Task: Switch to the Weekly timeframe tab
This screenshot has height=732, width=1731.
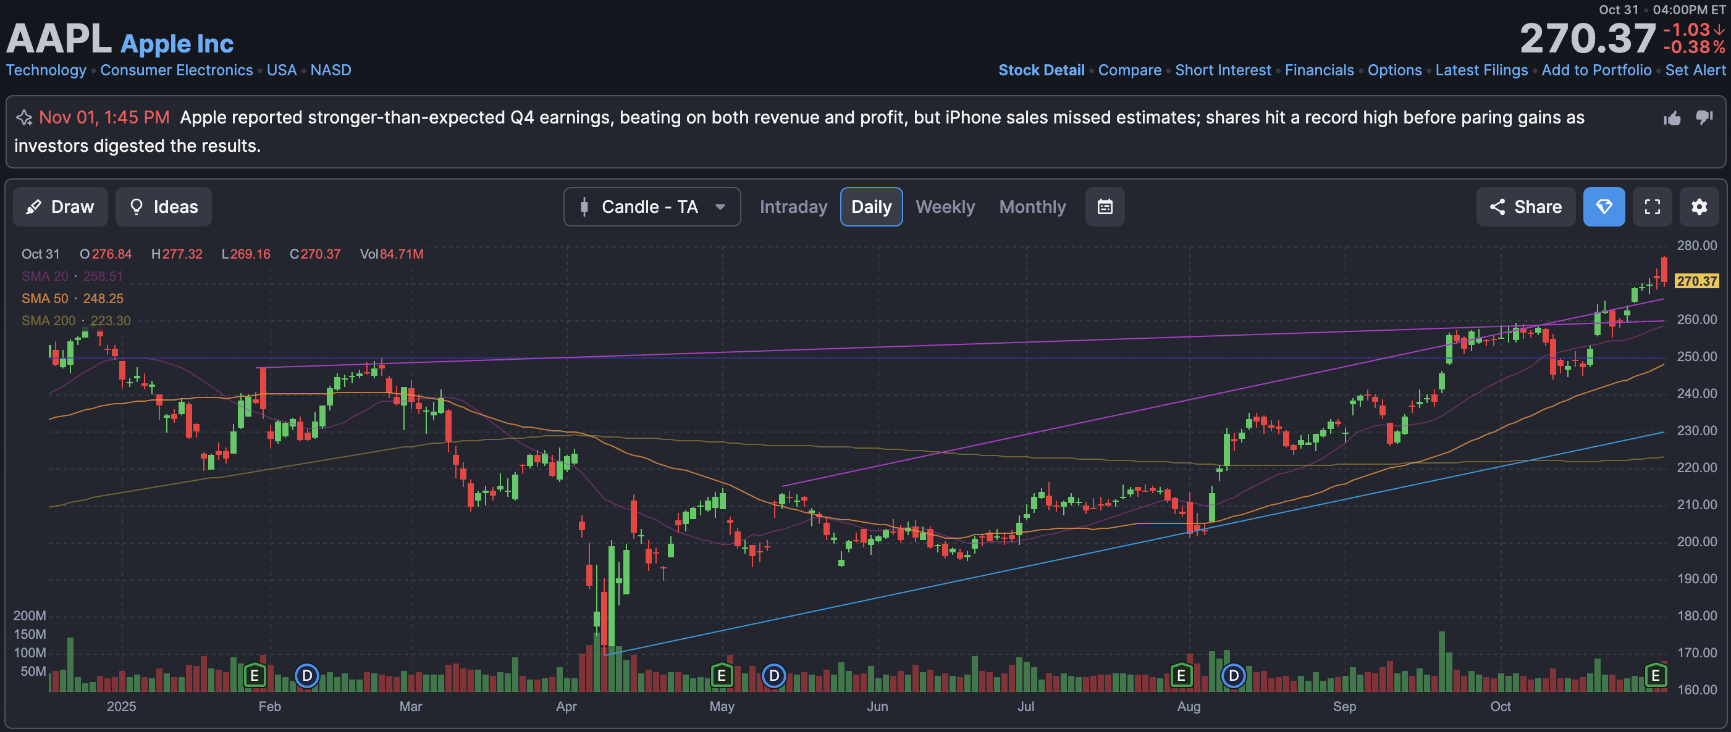Action: pyautogui.click(x=945, y=207)
